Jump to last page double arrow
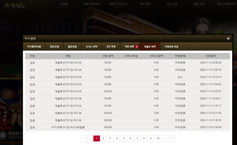The height and width of the screenshot is (145, 237). 171,138
